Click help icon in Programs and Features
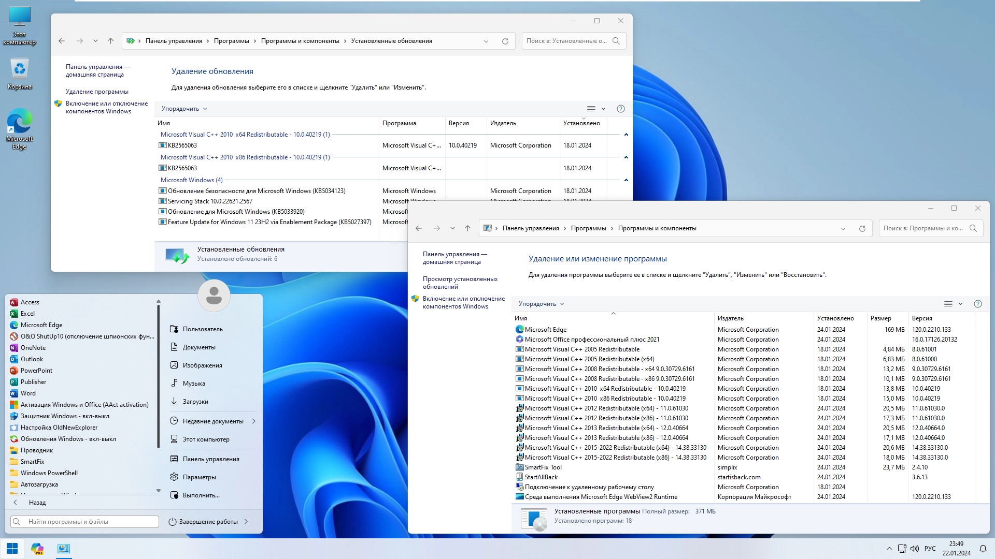 (x=977, y=304)
